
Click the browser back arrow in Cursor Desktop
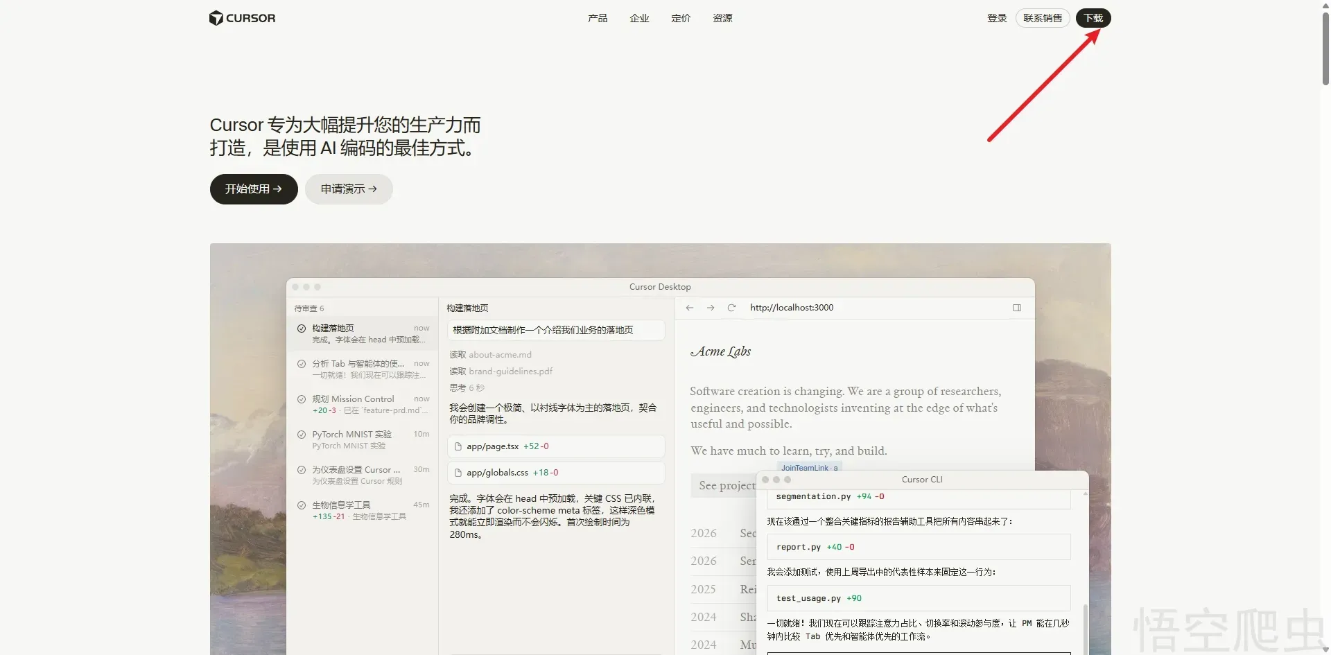(x=690, y=308)
